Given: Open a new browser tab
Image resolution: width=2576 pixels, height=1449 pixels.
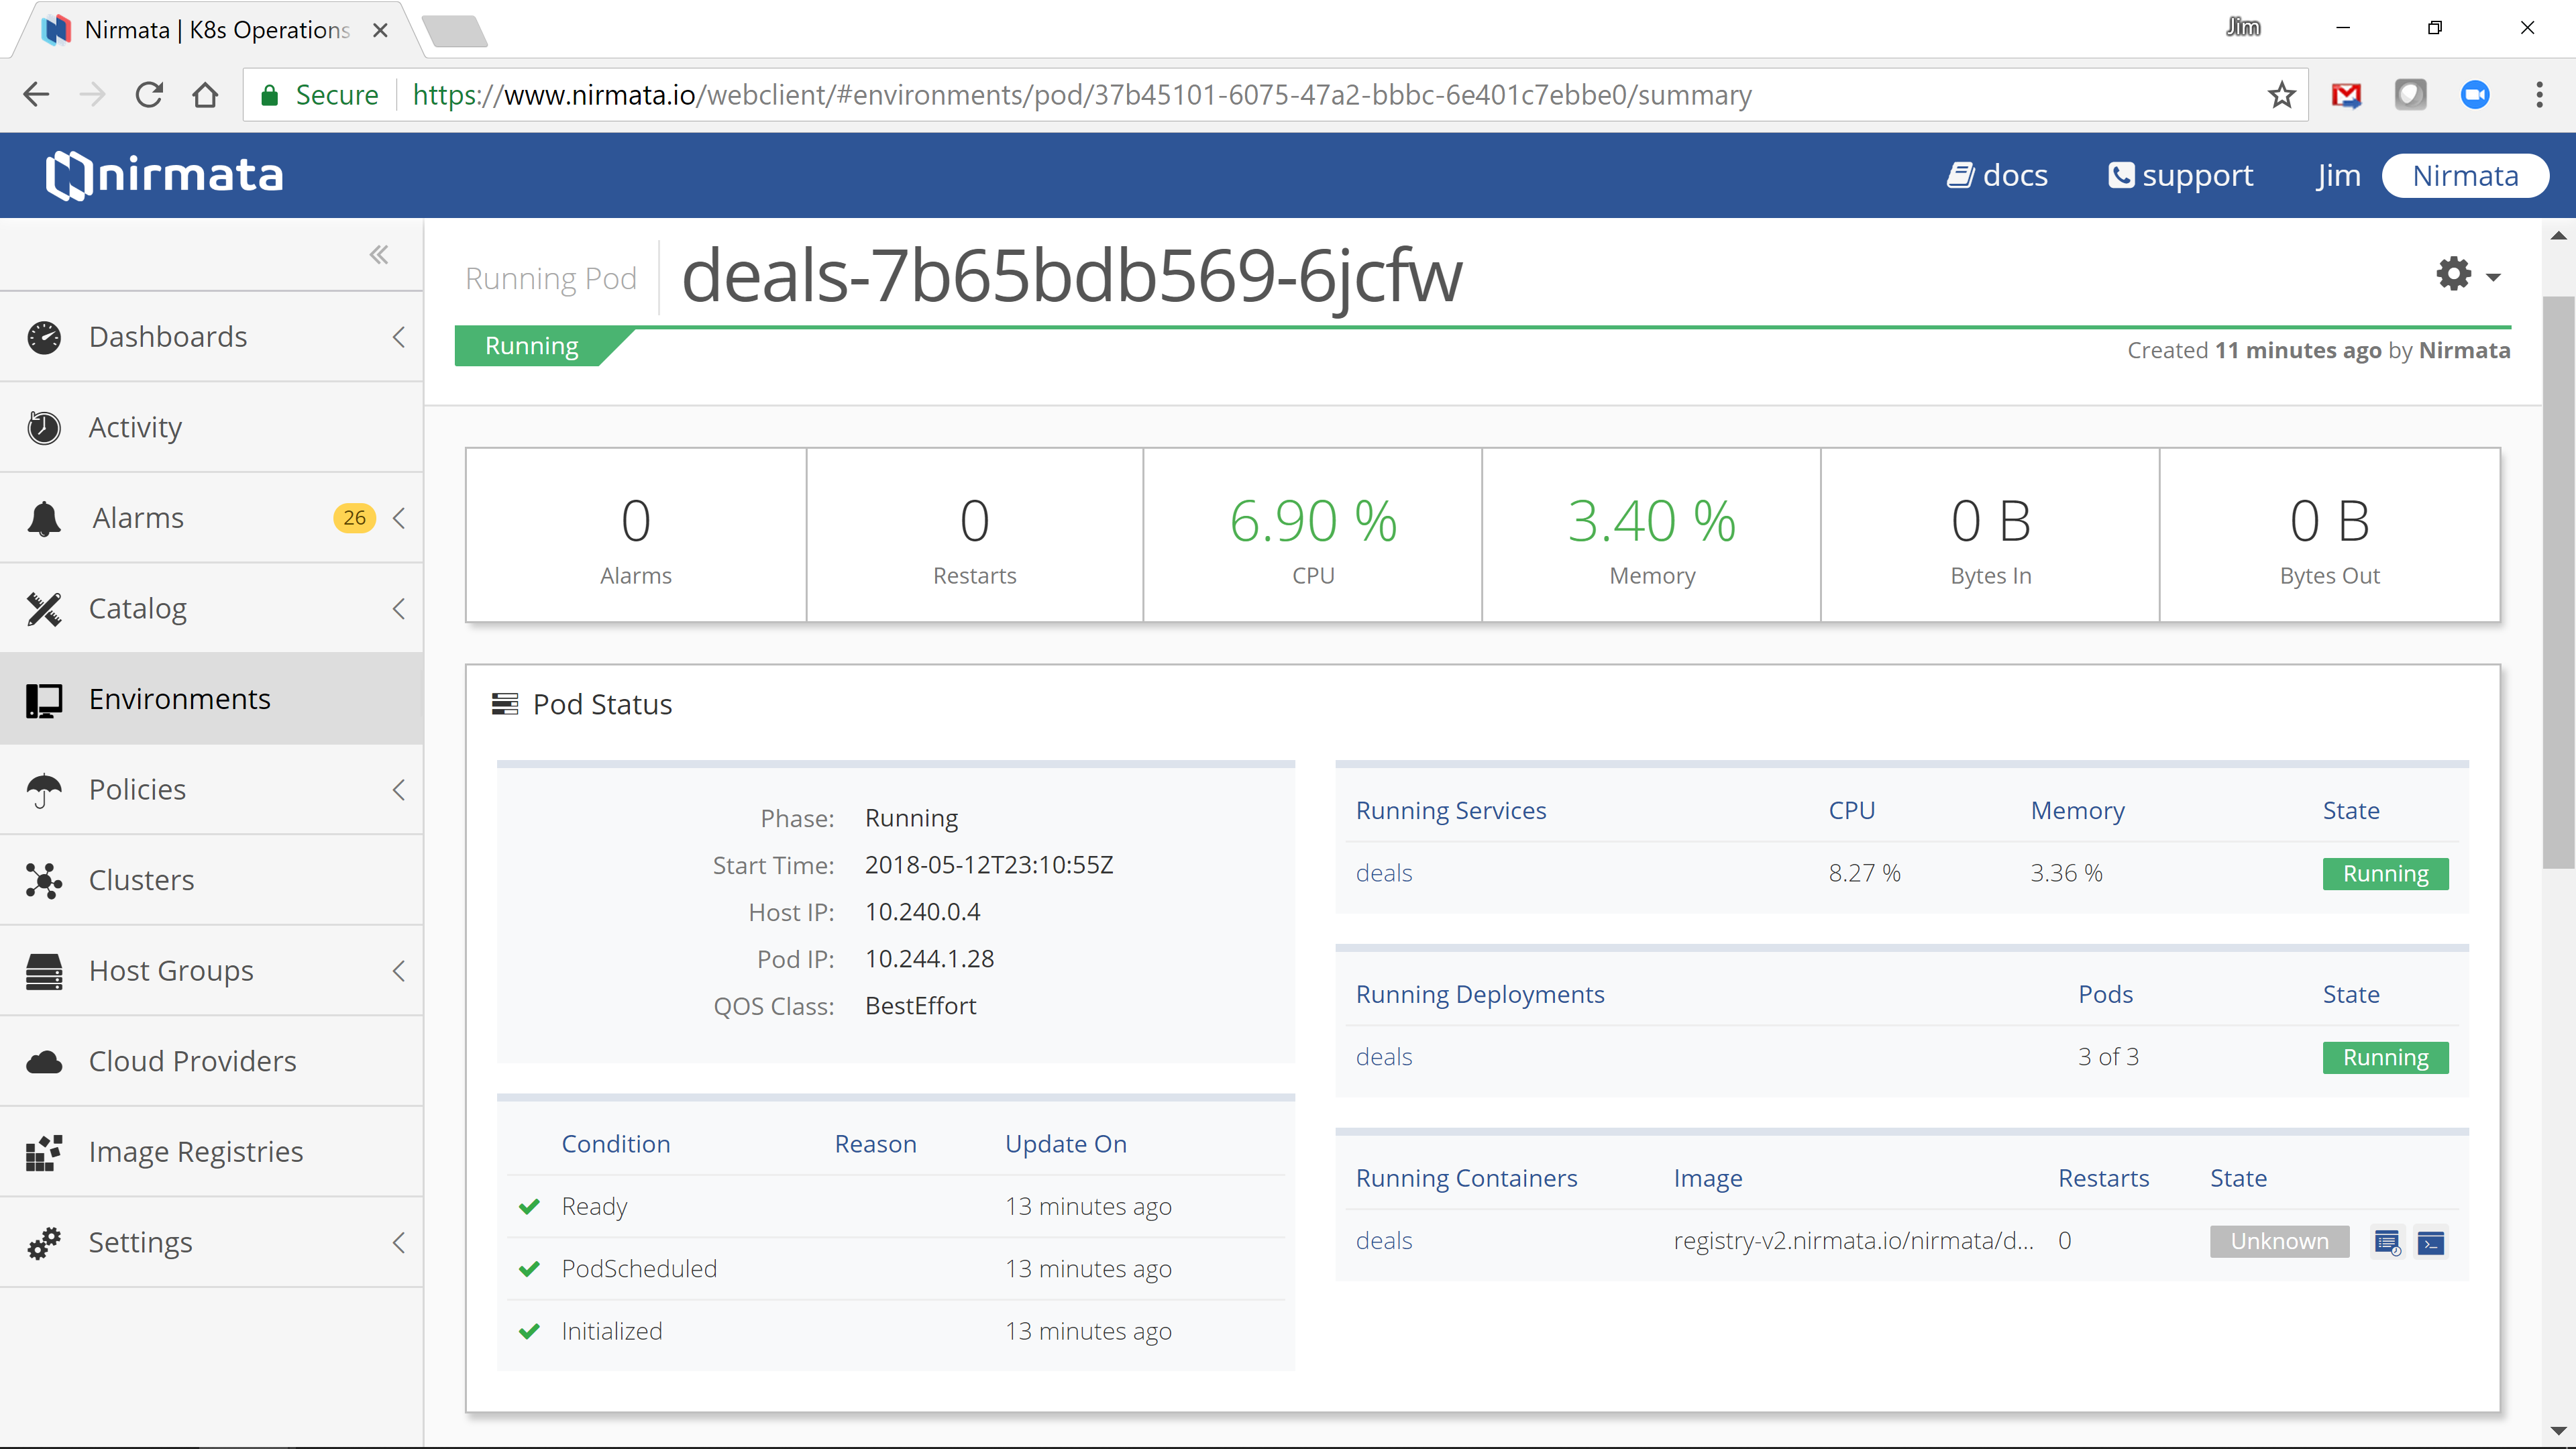Looking at the screenshot, I should point(455,30).
